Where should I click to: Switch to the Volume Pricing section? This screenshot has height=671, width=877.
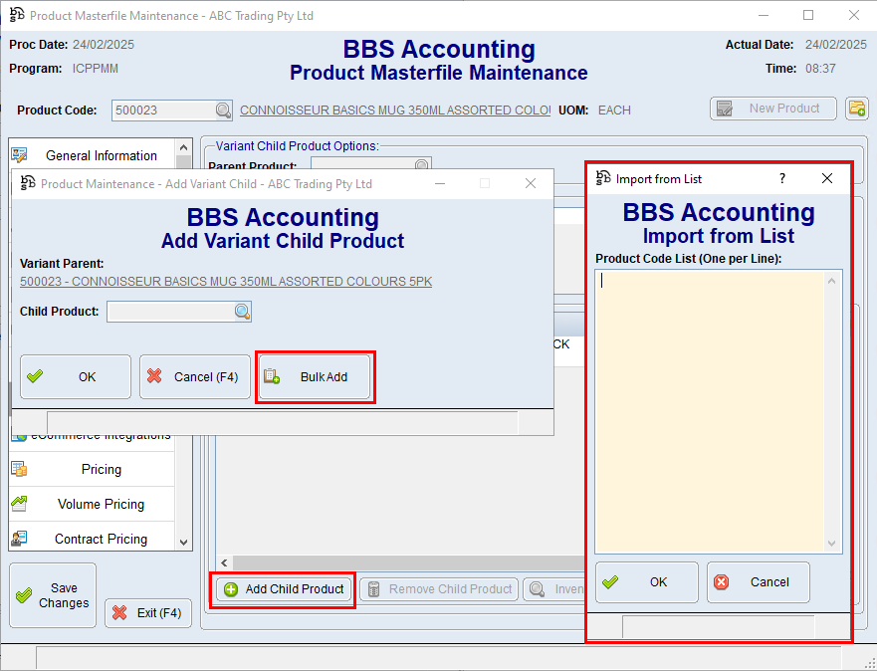101,505
